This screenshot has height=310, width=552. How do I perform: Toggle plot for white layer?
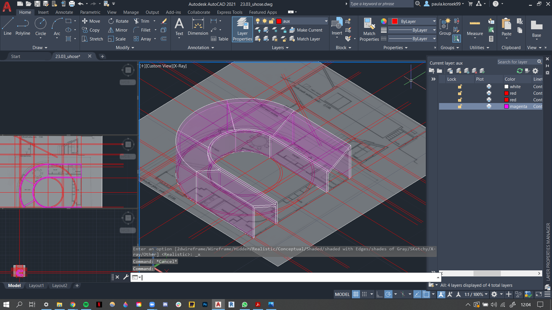[x=489, y=87]
